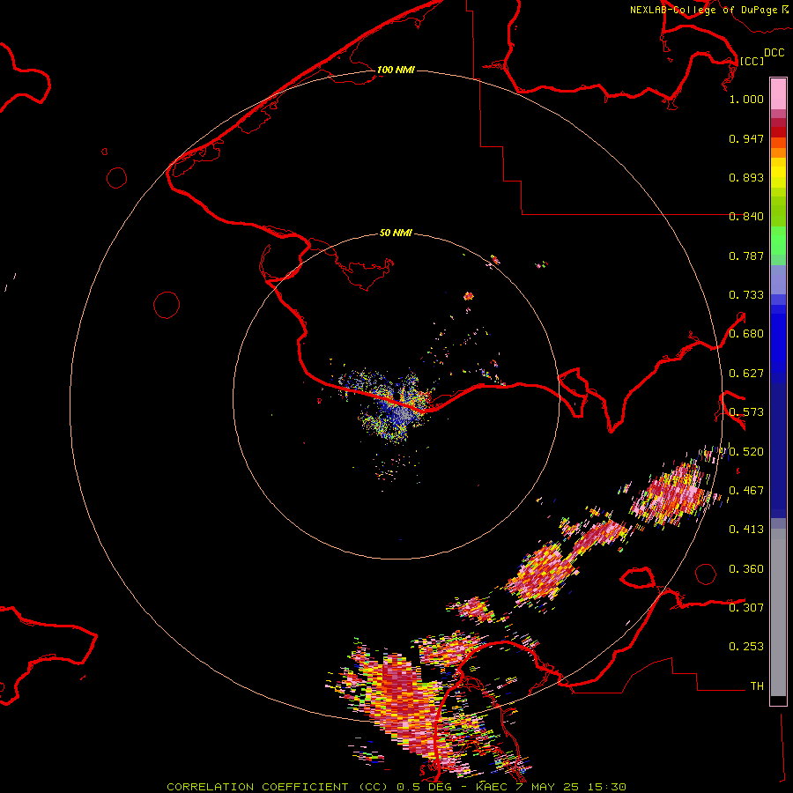This screenshot has height=793, width=793.
Task: Click the 0.253 scale value
Action: tap(746, 647)
